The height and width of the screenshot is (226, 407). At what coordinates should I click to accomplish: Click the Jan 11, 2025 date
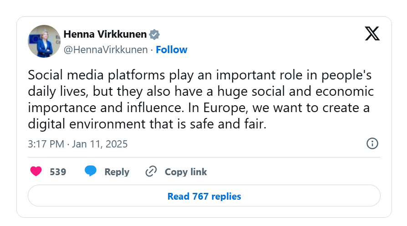pyautogui.click(x=101, y=144)
